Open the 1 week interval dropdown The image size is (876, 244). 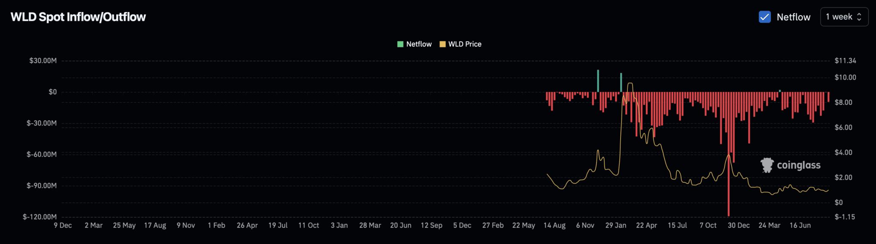click(843, 17)
